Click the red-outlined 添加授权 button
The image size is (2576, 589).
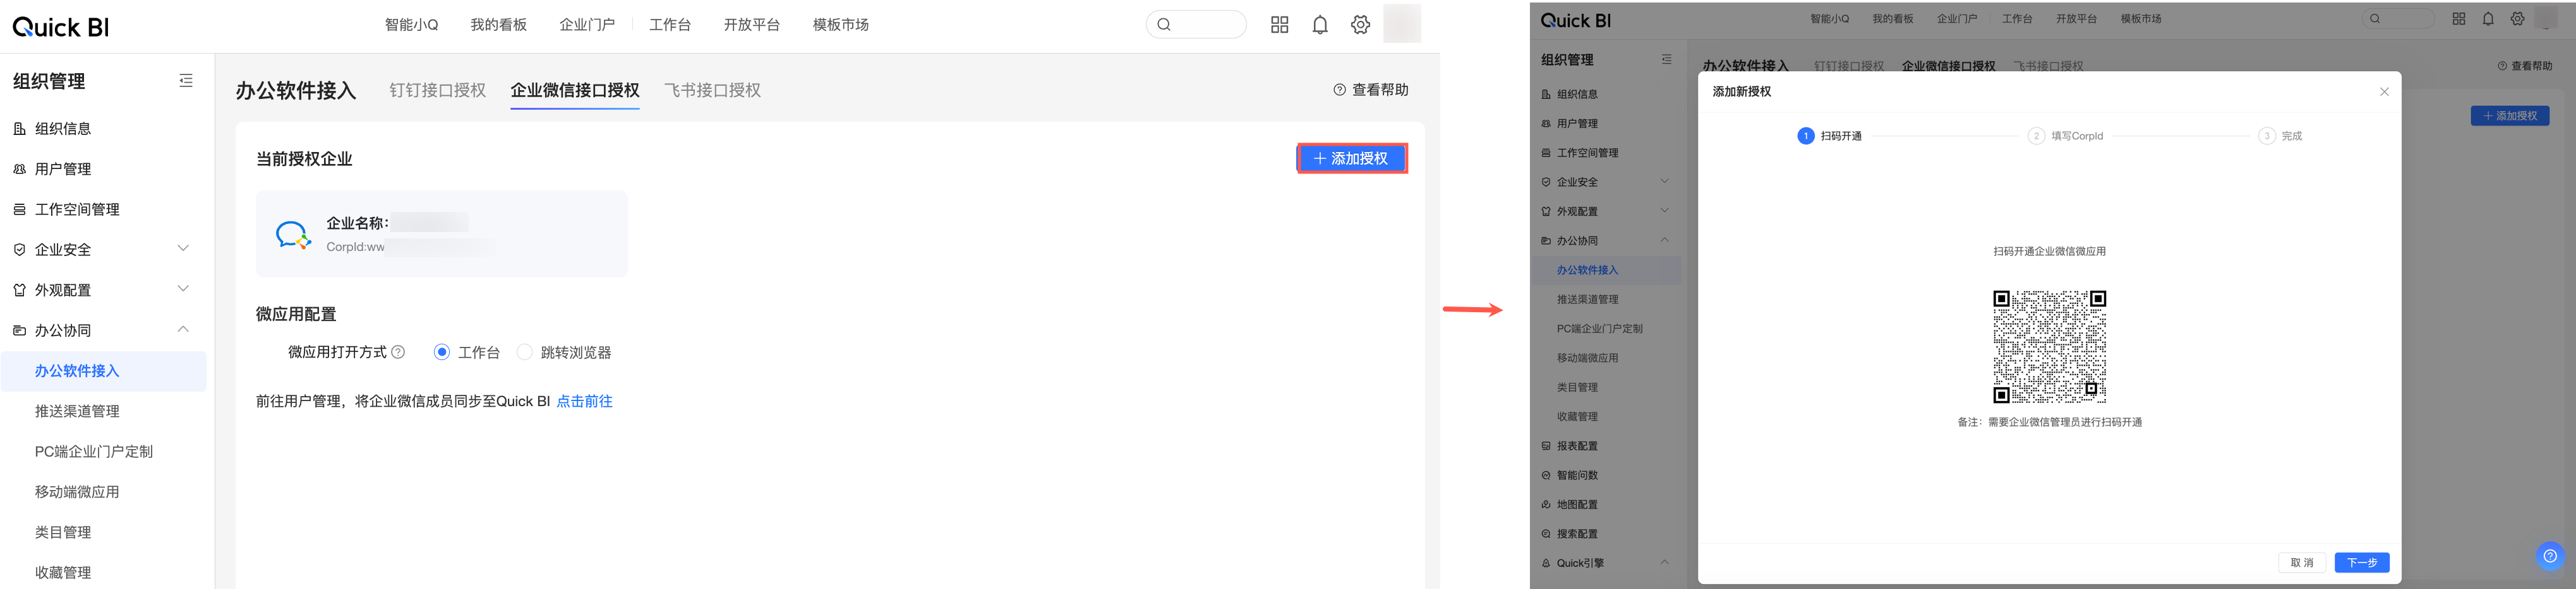[x=1352, y=159]
